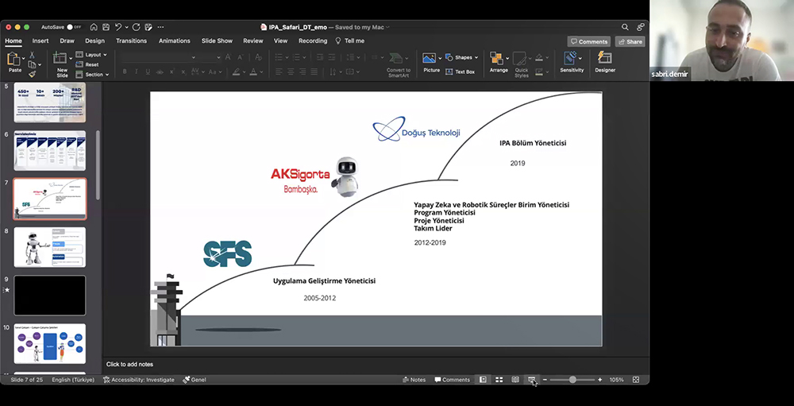Screen dimensions: 794x406
Task: Open the Draw tab
Action: coord(67,41)
